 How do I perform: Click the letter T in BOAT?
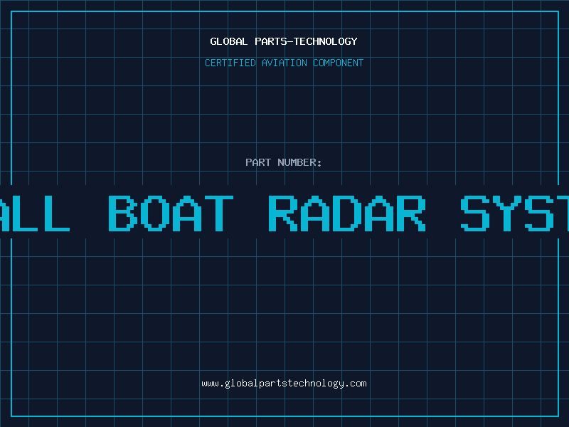[x=219, y=213]
